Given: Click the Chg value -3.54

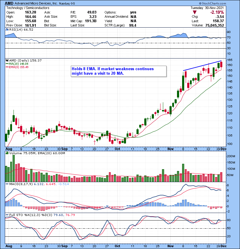Looking at the screenshot, I should click(x=220, y=17).
